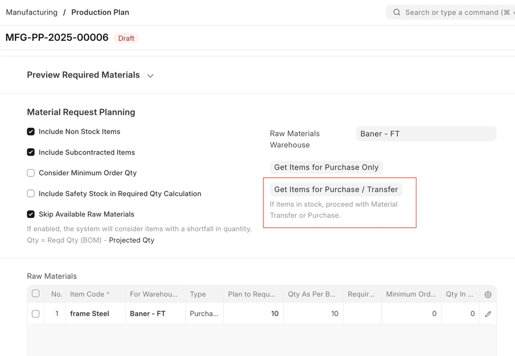Screen dimensions: 515x356
Task: Select the frame Steel row checkbox
Action: click(x=36, y=314)
